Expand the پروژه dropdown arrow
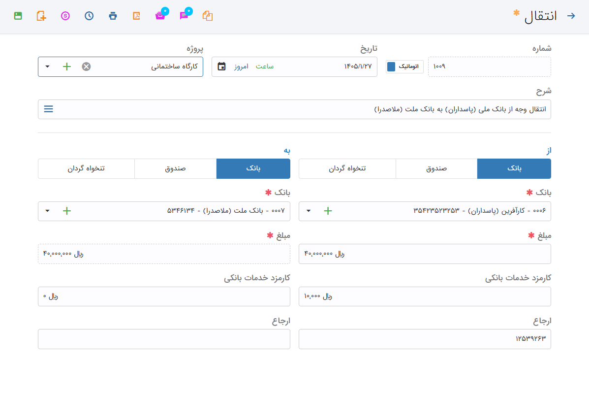 pos(47,66)
